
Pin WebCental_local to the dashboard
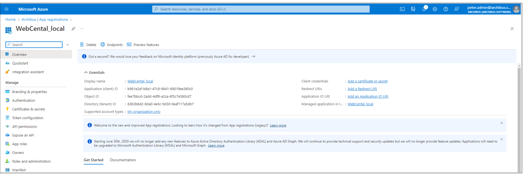tap(73, 29)
